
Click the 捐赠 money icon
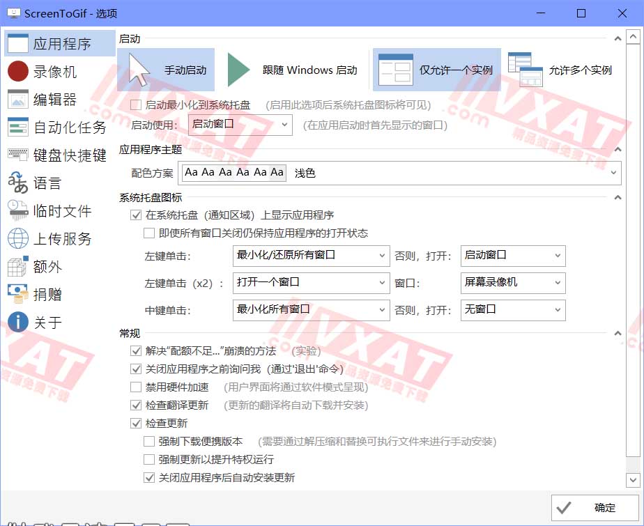[x=18, y=294]
